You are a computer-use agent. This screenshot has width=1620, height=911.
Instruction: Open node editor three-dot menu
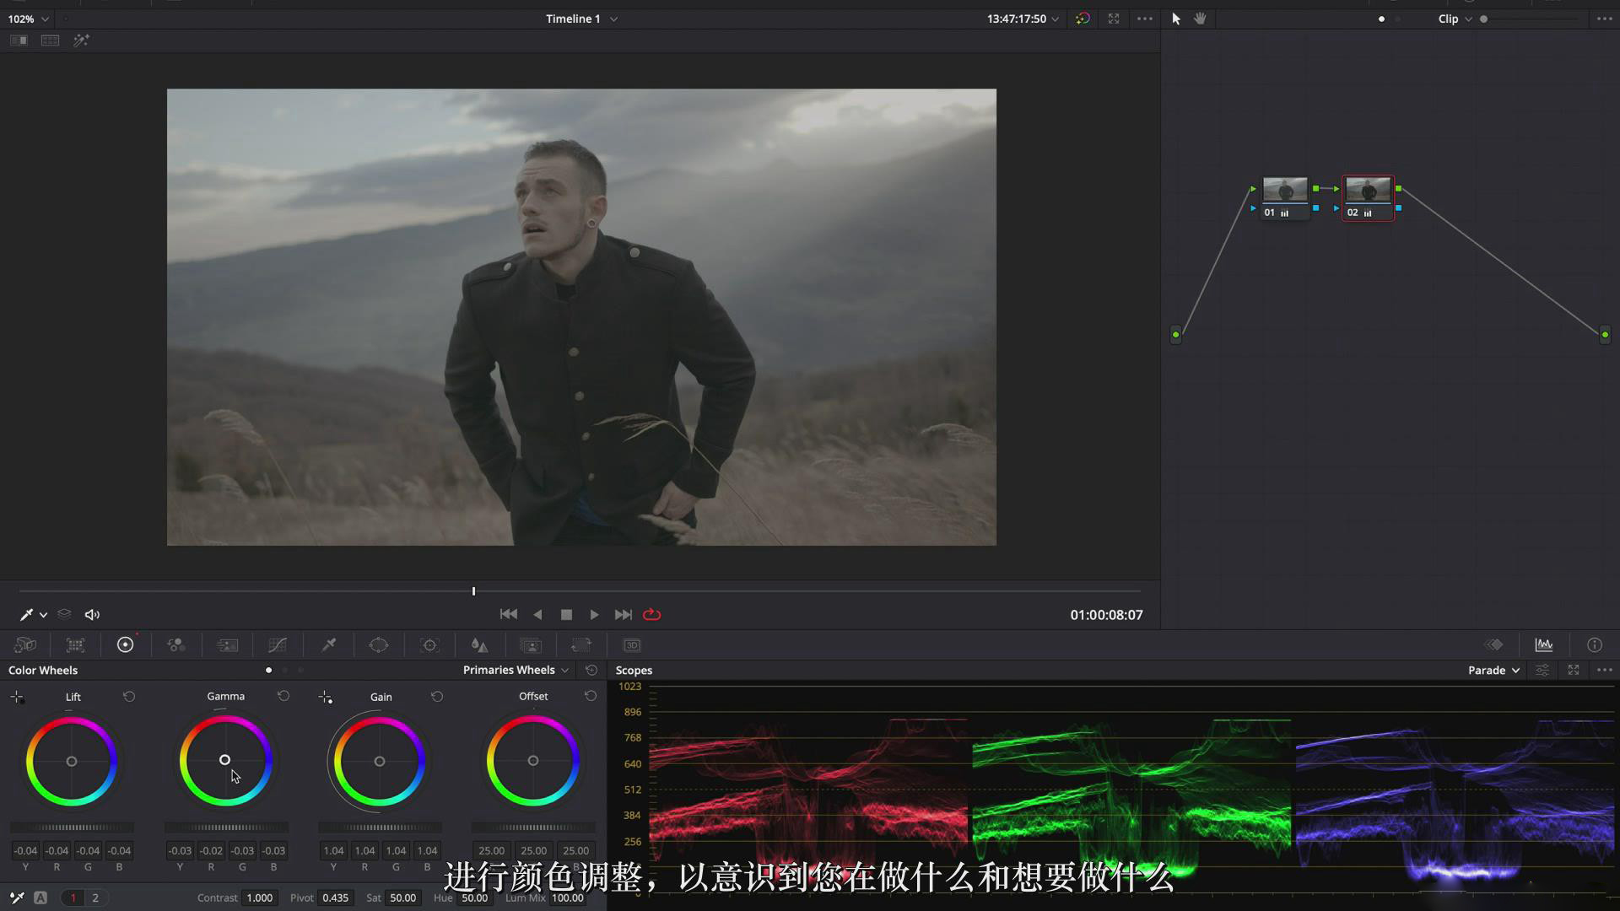pos(1605,19)
